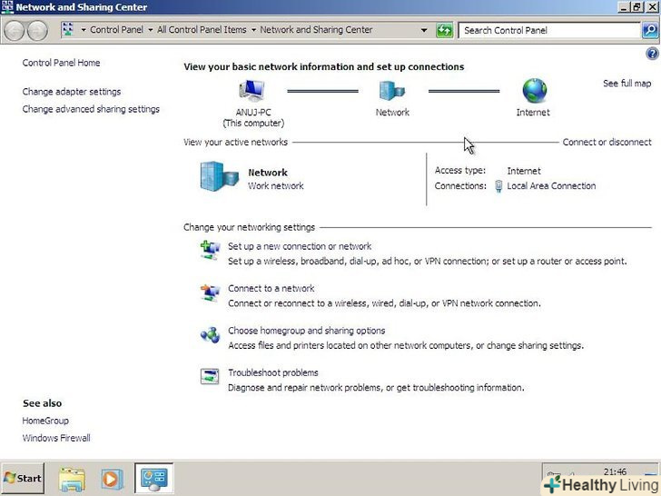
Task: Open Change advanced sharing settings
Action: pyautogui.click(x=91, y=109)
